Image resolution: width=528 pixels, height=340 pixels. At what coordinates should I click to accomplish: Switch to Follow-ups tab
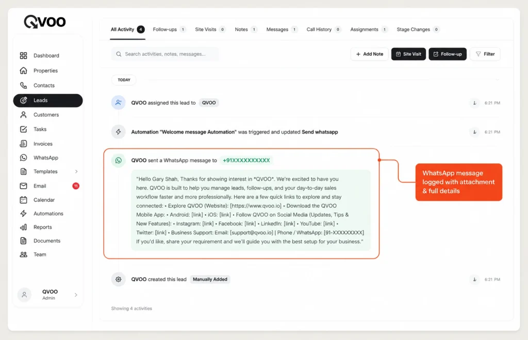click(169, 29)
